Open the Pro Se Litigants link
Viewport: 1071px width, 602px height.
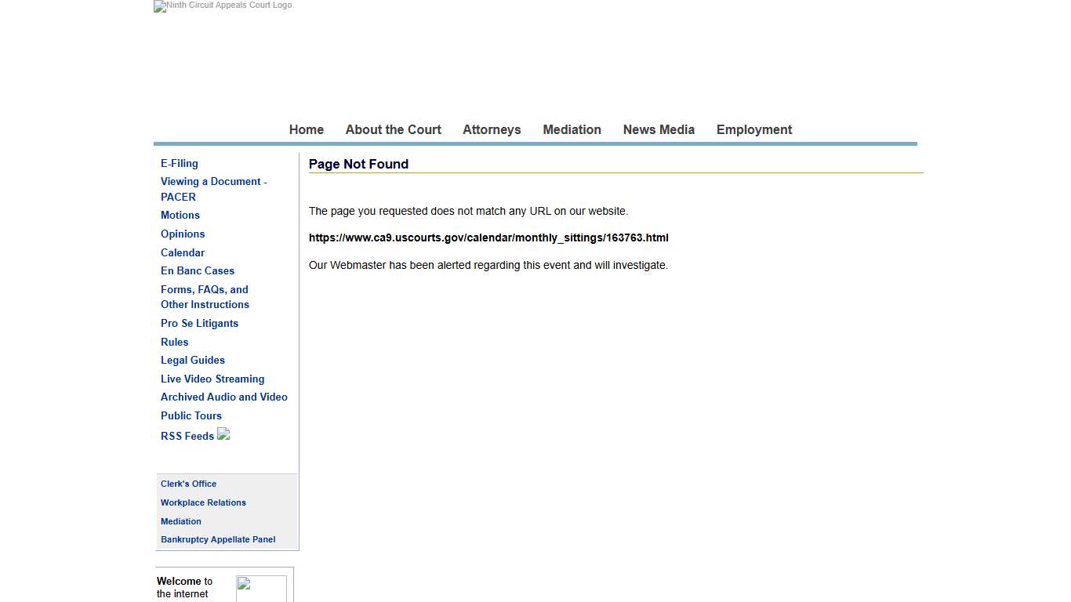tap(199, 323)
